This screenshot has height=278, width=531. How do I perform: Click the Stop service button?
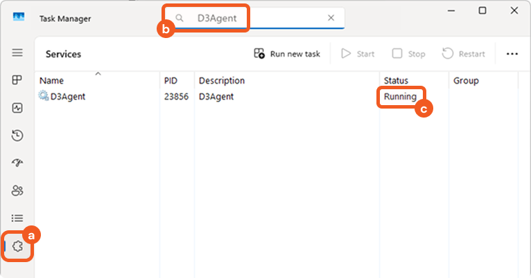point(408,54)
